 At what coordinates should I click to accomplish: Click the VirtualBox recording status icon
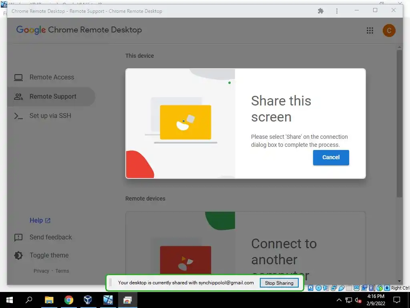point(364,288)
